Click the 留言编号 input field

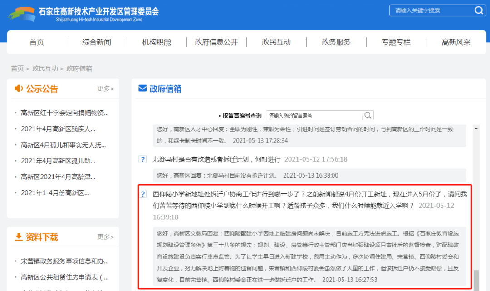(x=313, y=115)
